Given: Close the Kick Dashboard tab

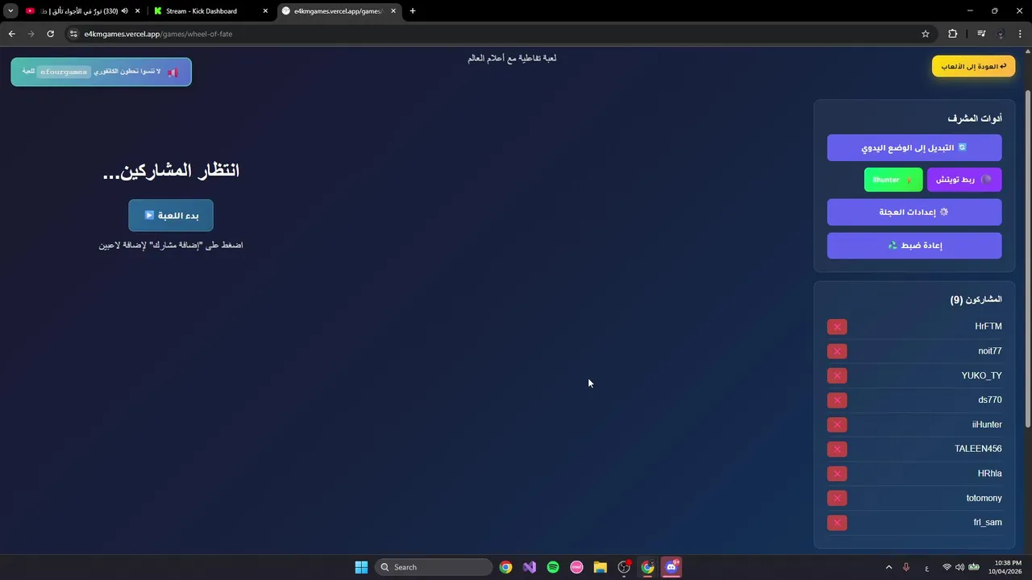Looking at the screenshot, I should [x=265, y=11].
